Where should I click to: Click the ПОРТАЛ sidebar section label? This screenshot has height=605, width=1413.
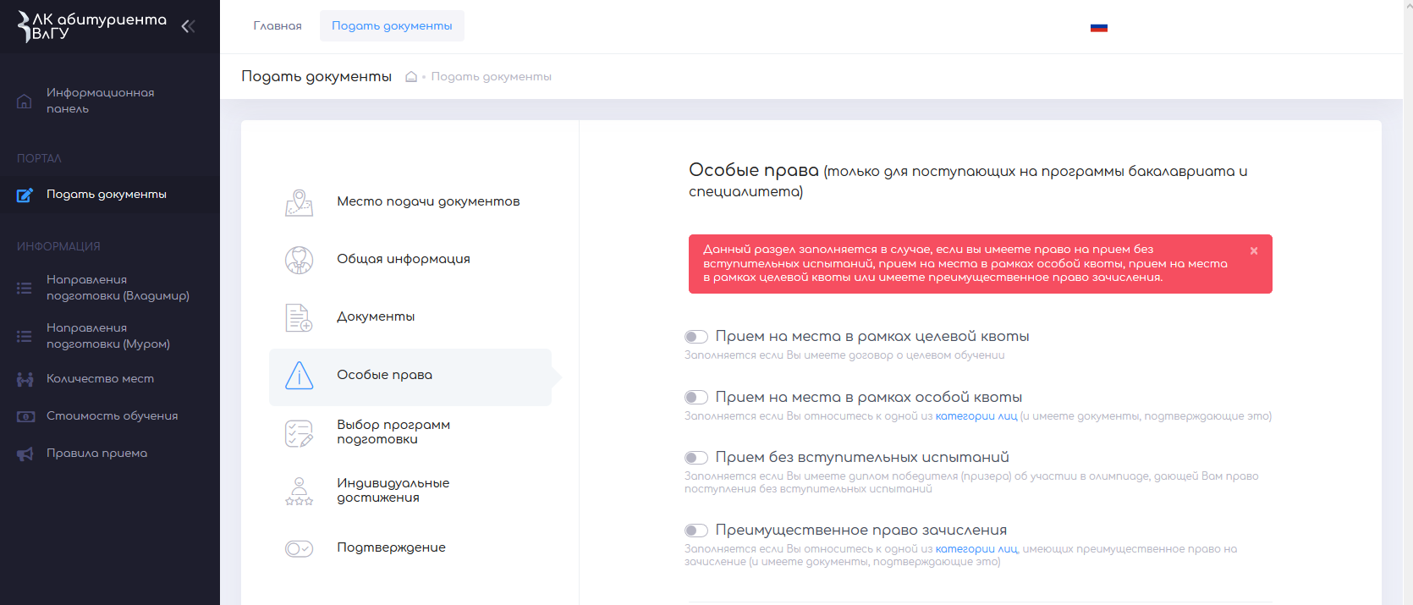pos(39,159)
